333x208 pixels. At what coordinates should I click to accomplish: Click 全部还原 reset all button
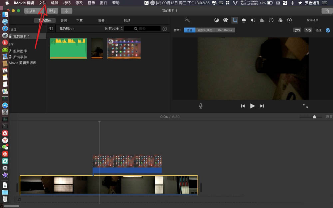(312, 20)
